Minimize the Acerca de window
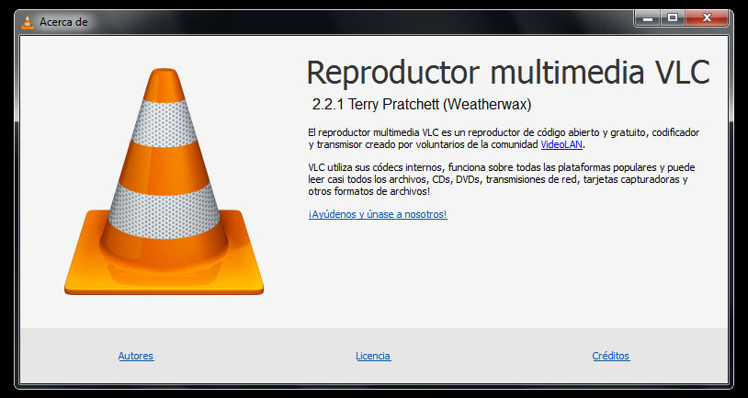Viewport: 748px width, 398px height. [647, 18]
